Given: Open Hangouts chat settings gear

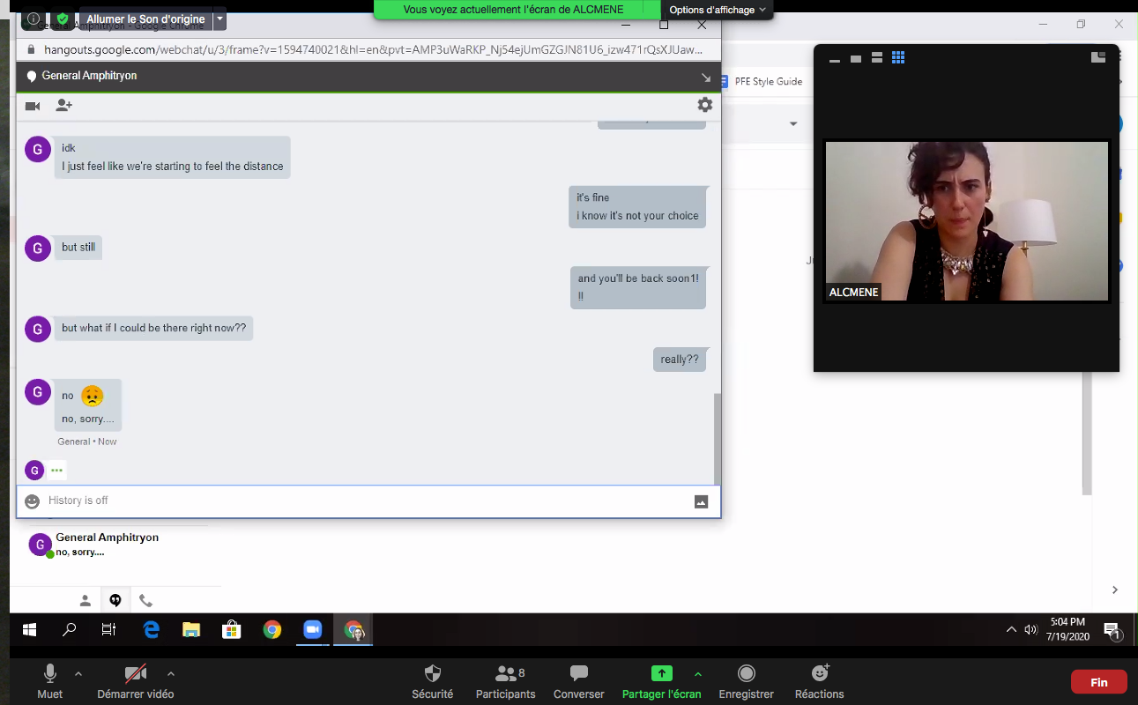Looking at the screenshot, I should (704, 105).
